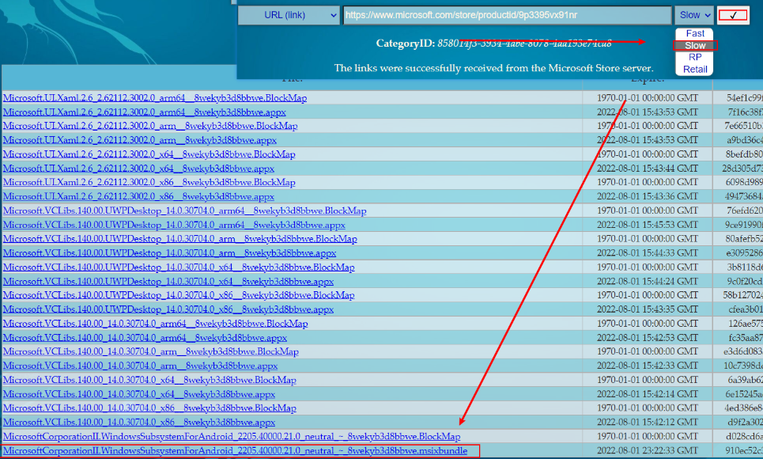Screen dimensions: 763x459
Task: Select hash starting with '54ef1c99'
Action: point(745,98)
